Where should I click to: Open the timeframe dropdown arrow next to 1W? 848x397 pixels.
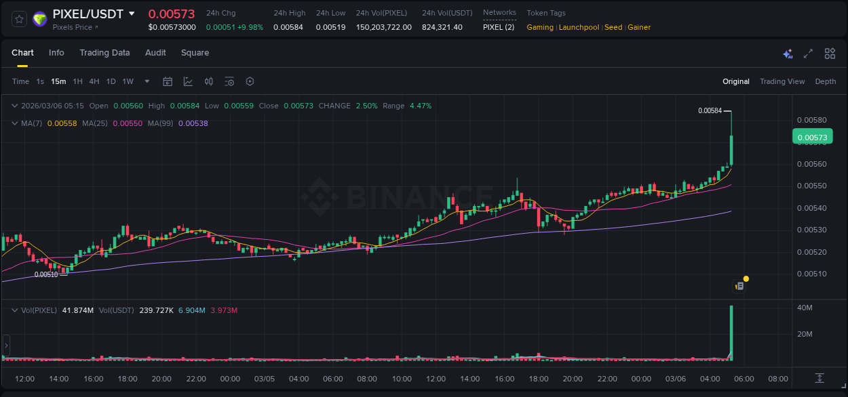click(146, 81)
